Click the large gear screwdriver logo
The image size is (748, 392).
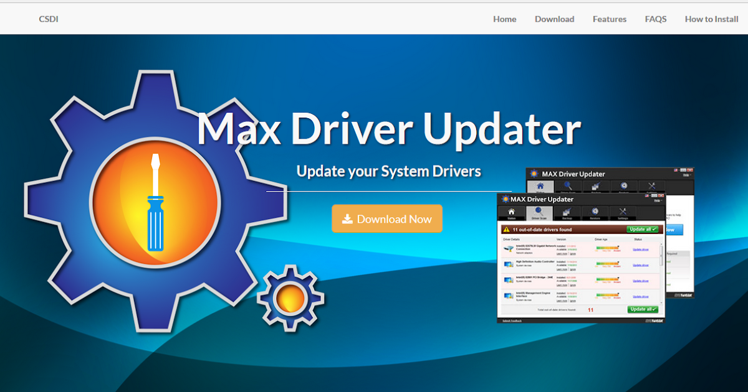point(156,201)
